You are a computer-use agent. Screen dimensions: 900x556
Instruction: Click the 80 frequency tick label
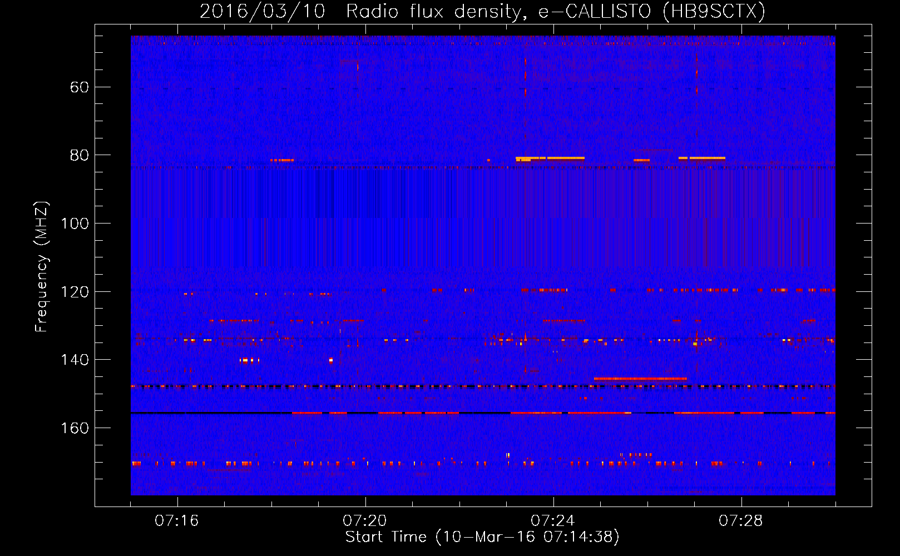80,155
